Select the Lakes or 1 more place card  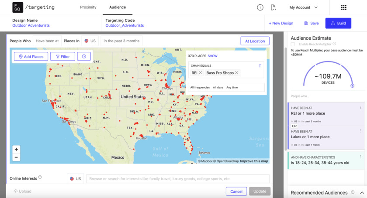(326, 138)
